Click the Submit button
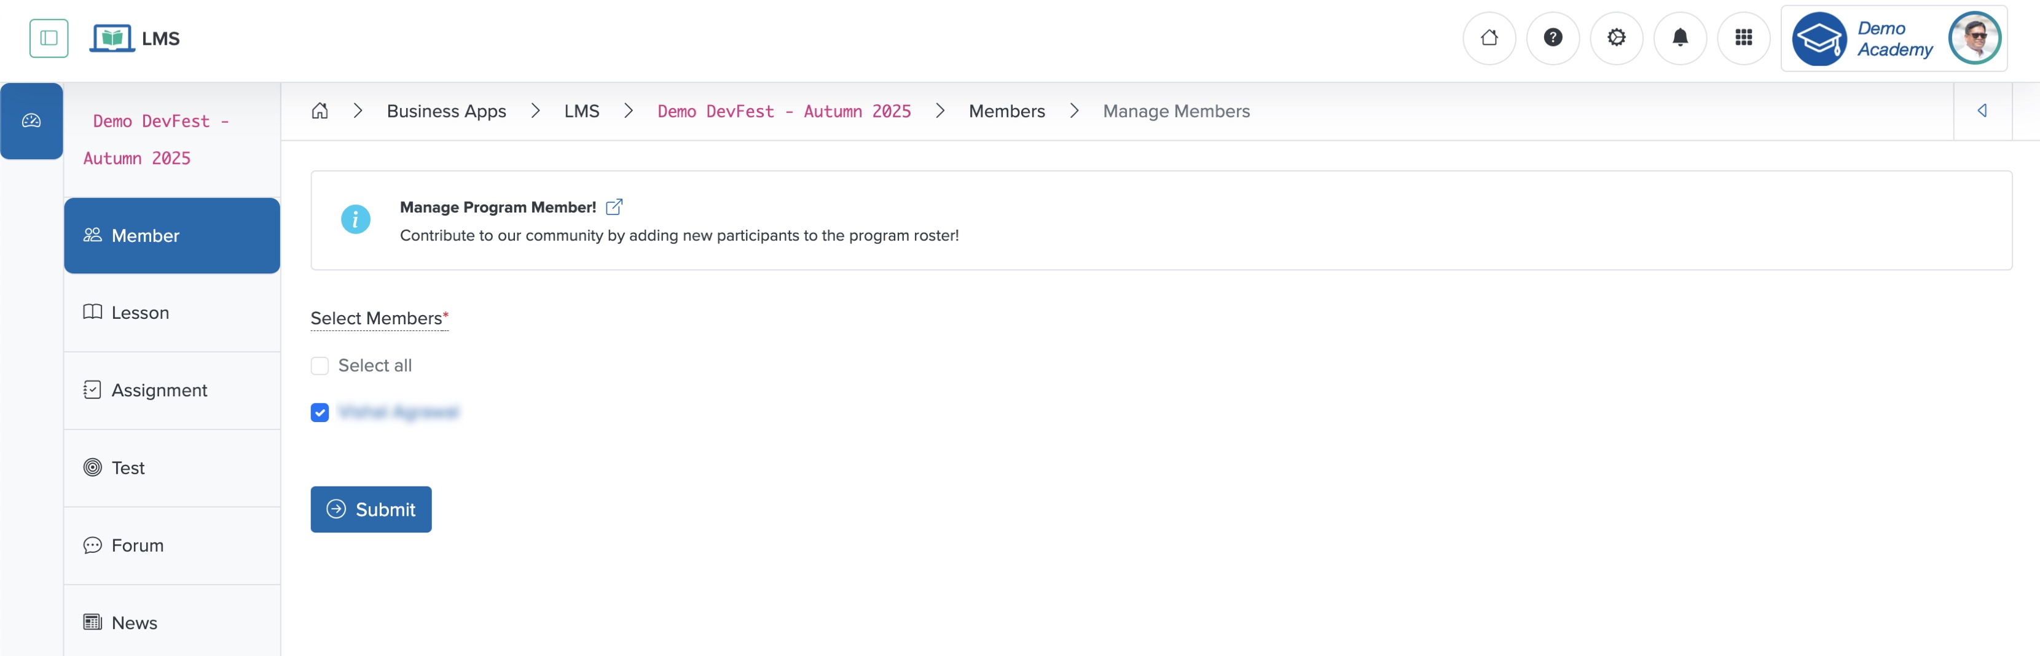This screenshot has height=656, width=2040. click(371, 509)
